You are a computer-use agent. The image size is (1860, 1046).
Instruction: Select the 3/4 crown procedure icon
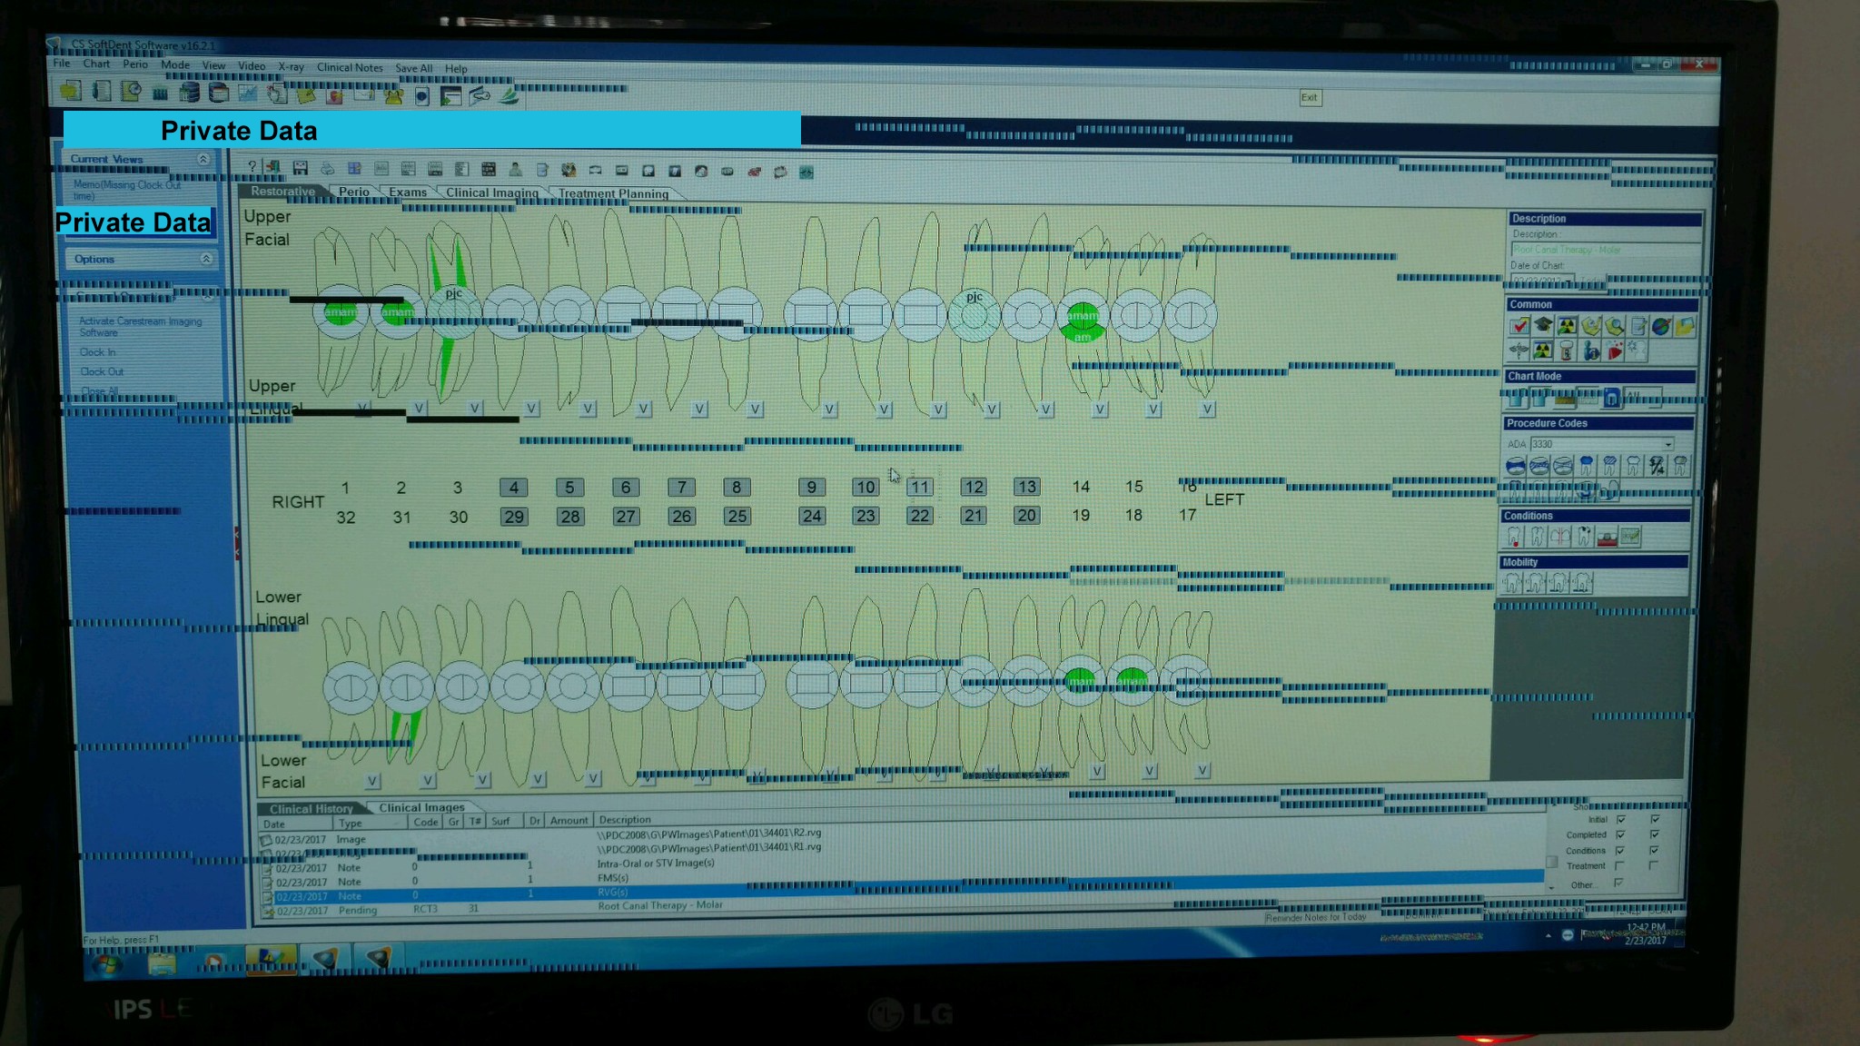pos(1657,467)
